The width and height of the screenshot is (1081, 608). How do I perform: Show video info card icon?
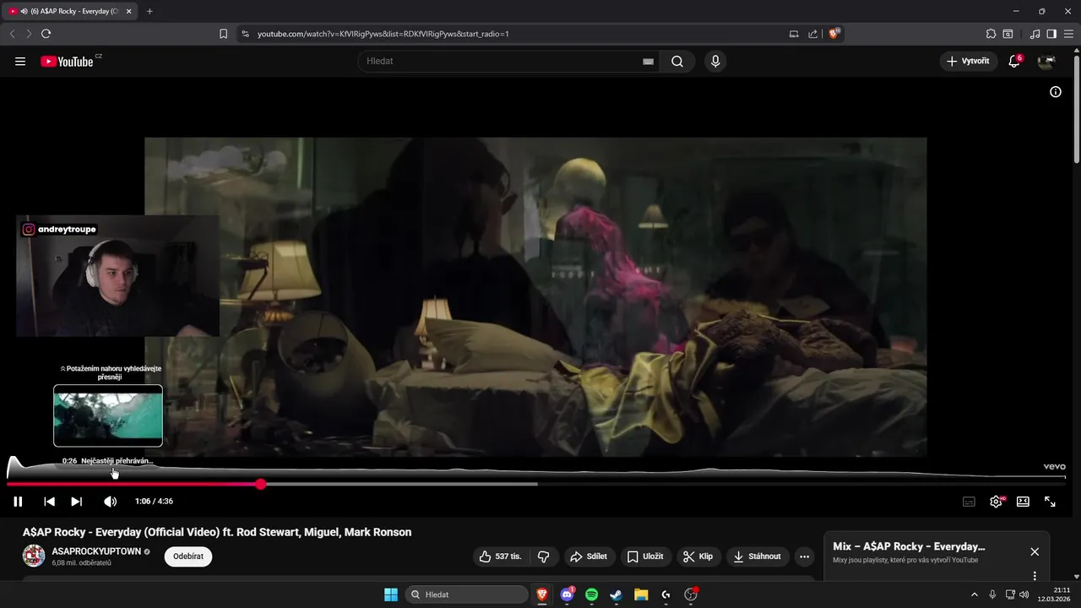[x=1056, y=92]
